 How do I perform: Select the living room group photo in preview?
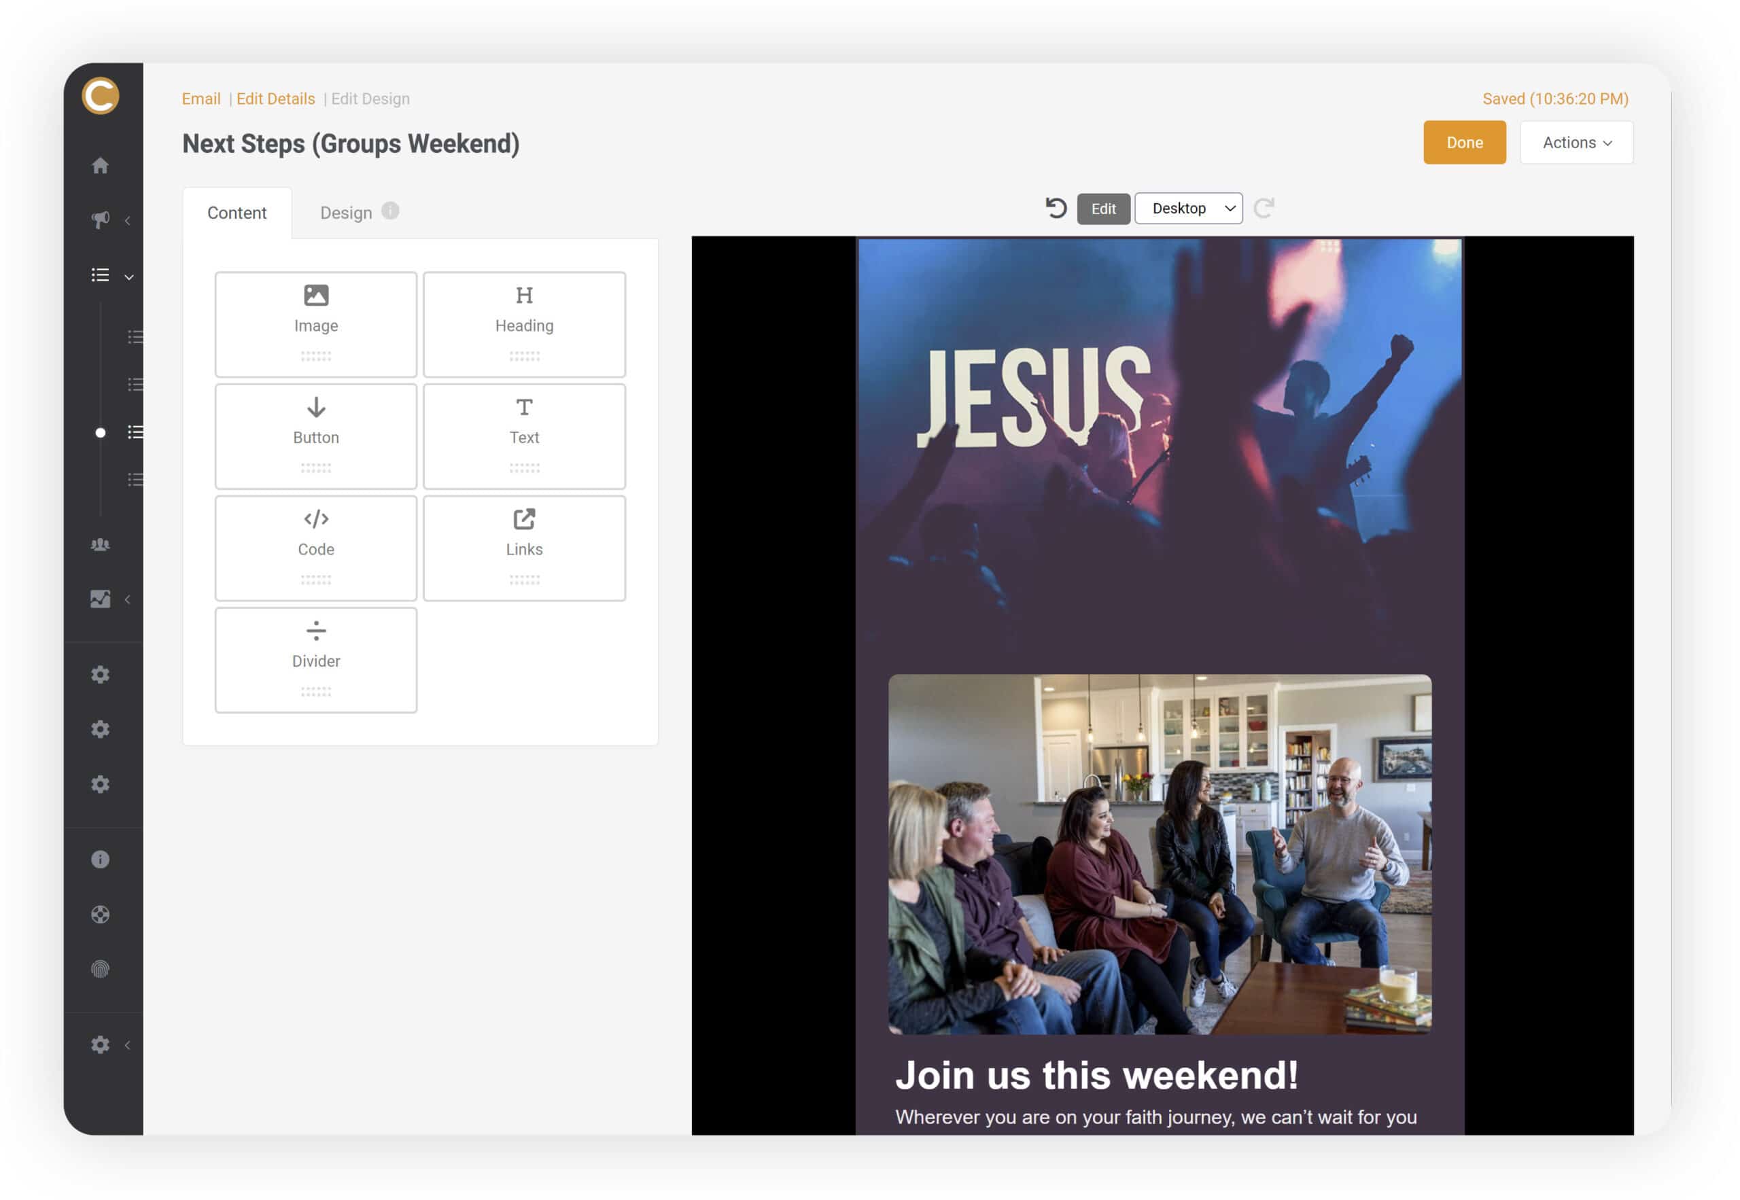coord(1161,855)
